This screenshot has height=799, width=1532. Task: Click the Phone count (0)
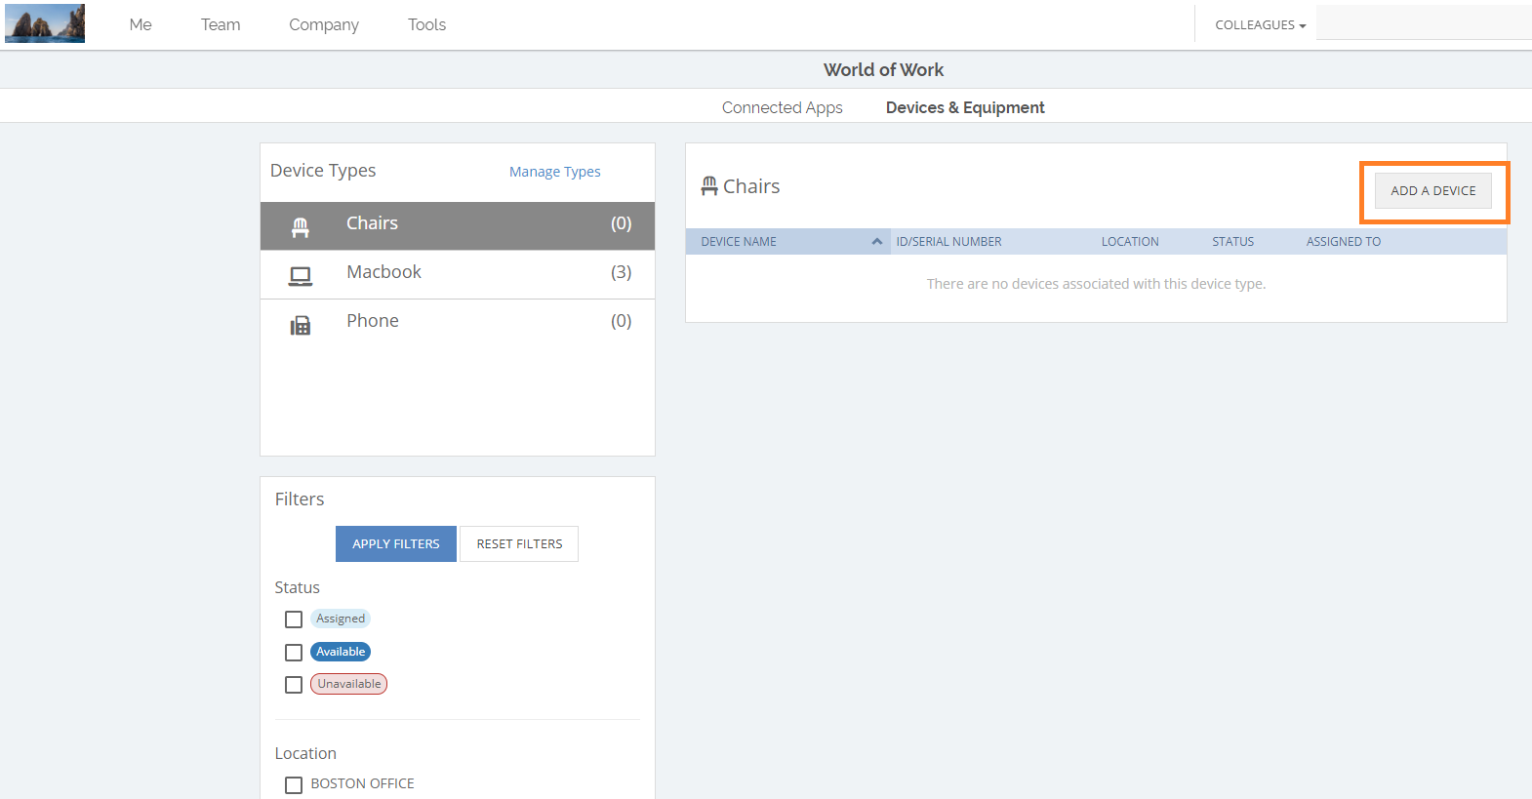pos(622,321)
